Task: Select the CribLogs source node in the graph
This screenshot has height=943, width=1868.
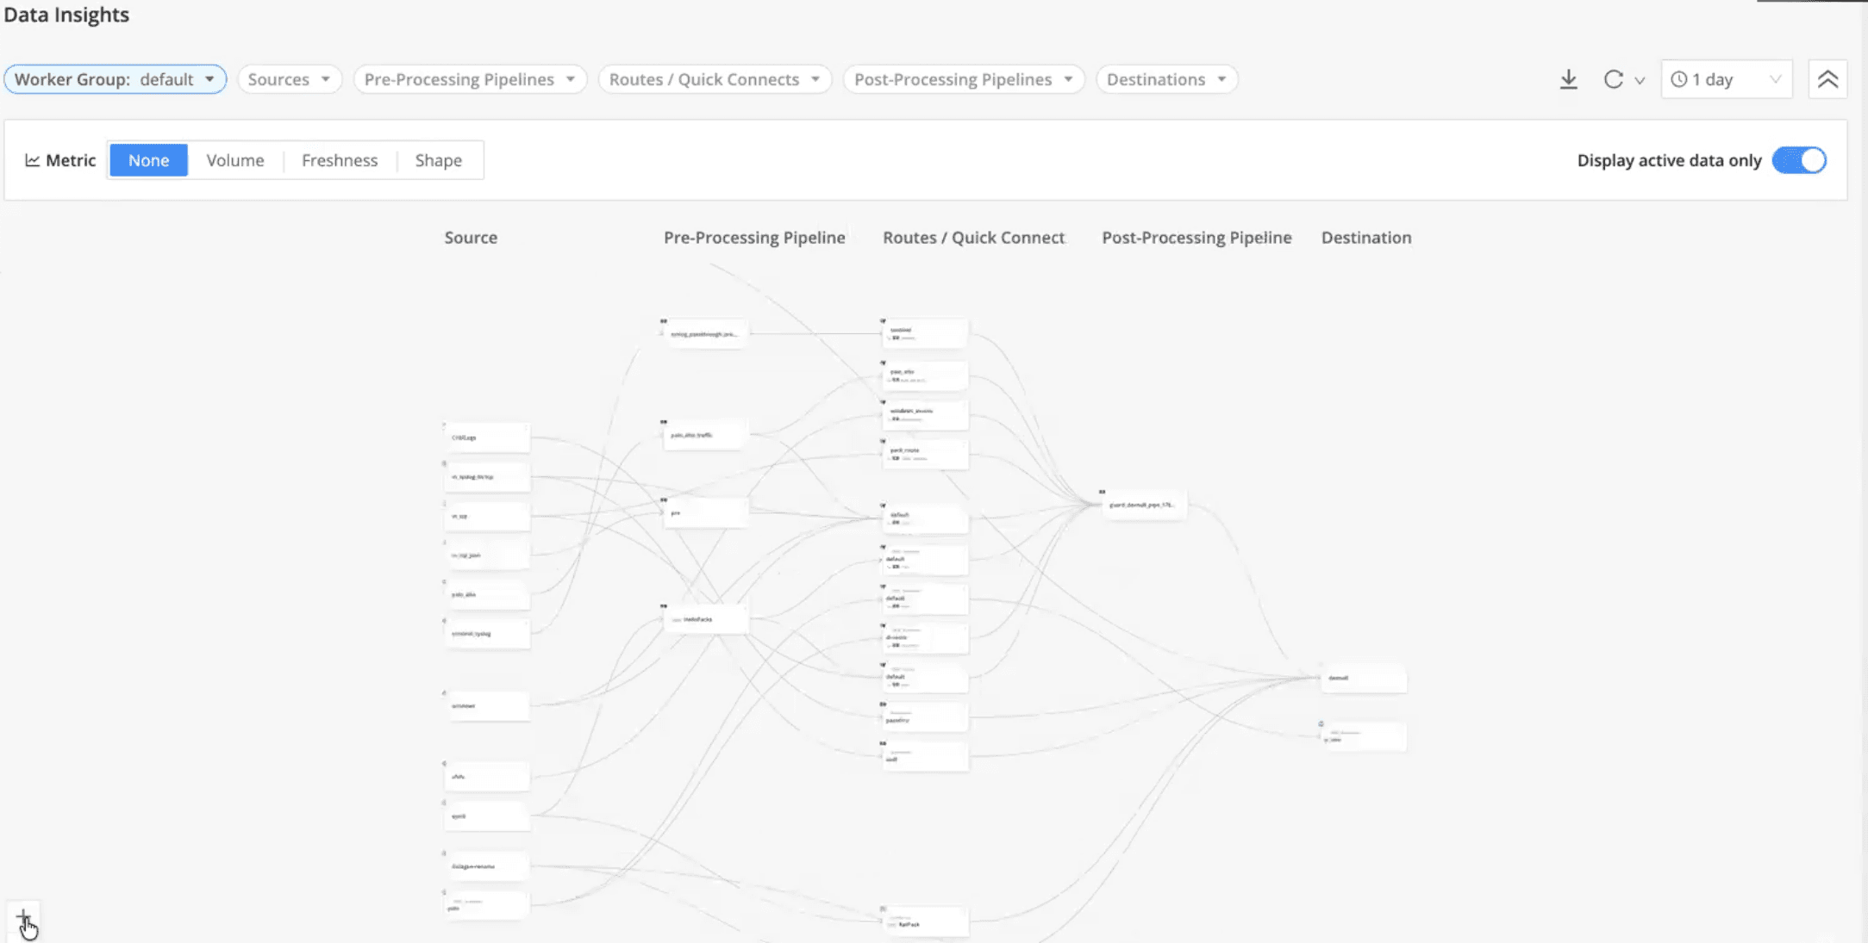Action: [486, 437]
